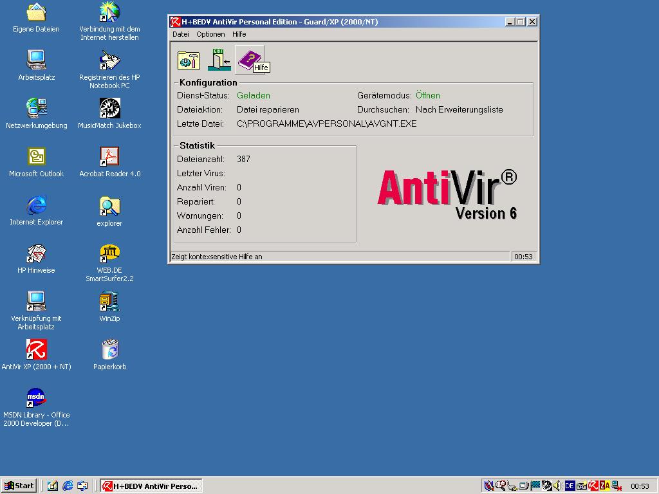The image size is (659, 494).
Task: Click the Show Desktop quick launch icon
Action: [53, 486]
